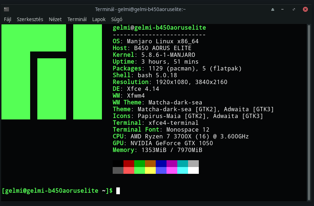Click the dark magenta color block
The image size is (314, 206).
click(x=172, y=163)
